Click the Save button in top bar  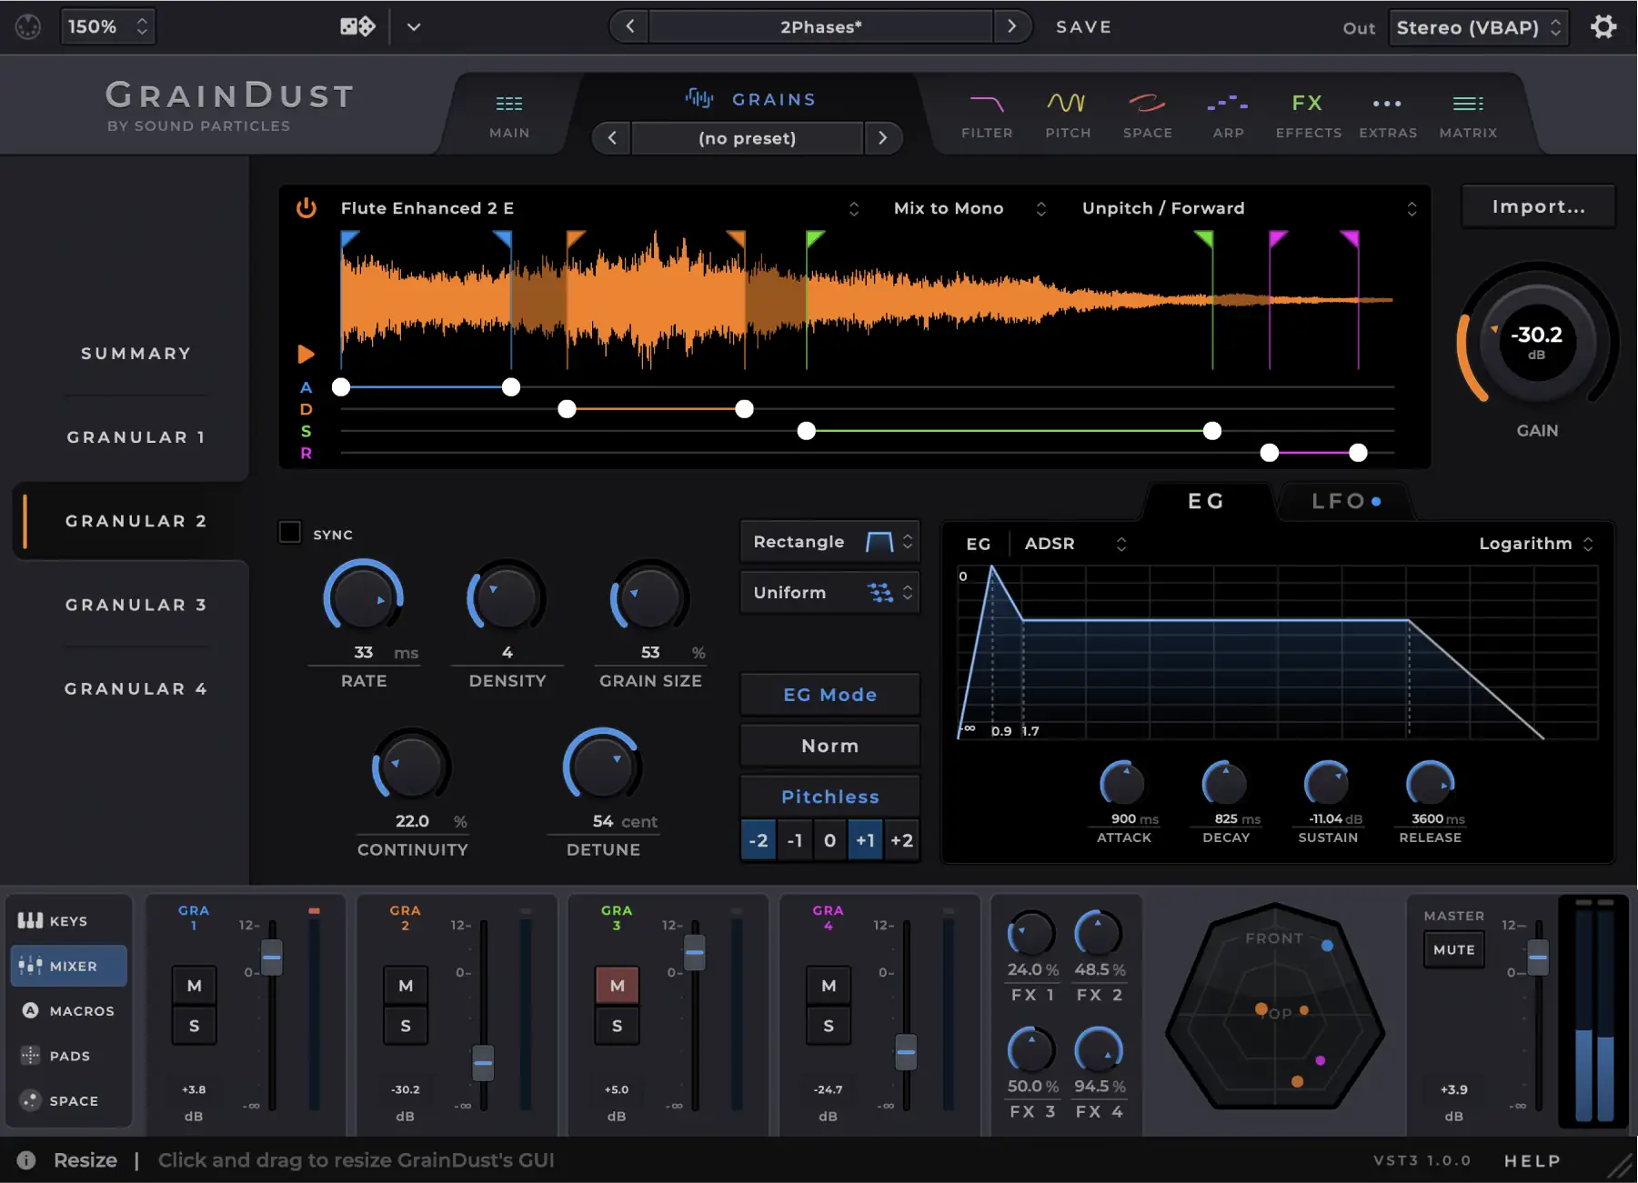(1083, 26)
